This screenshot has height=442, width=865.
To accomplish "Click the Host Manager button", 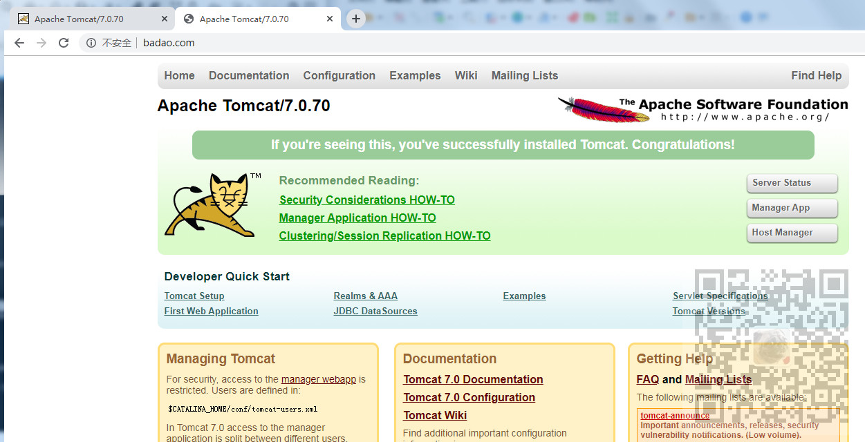I will click(x=792, y=233).
